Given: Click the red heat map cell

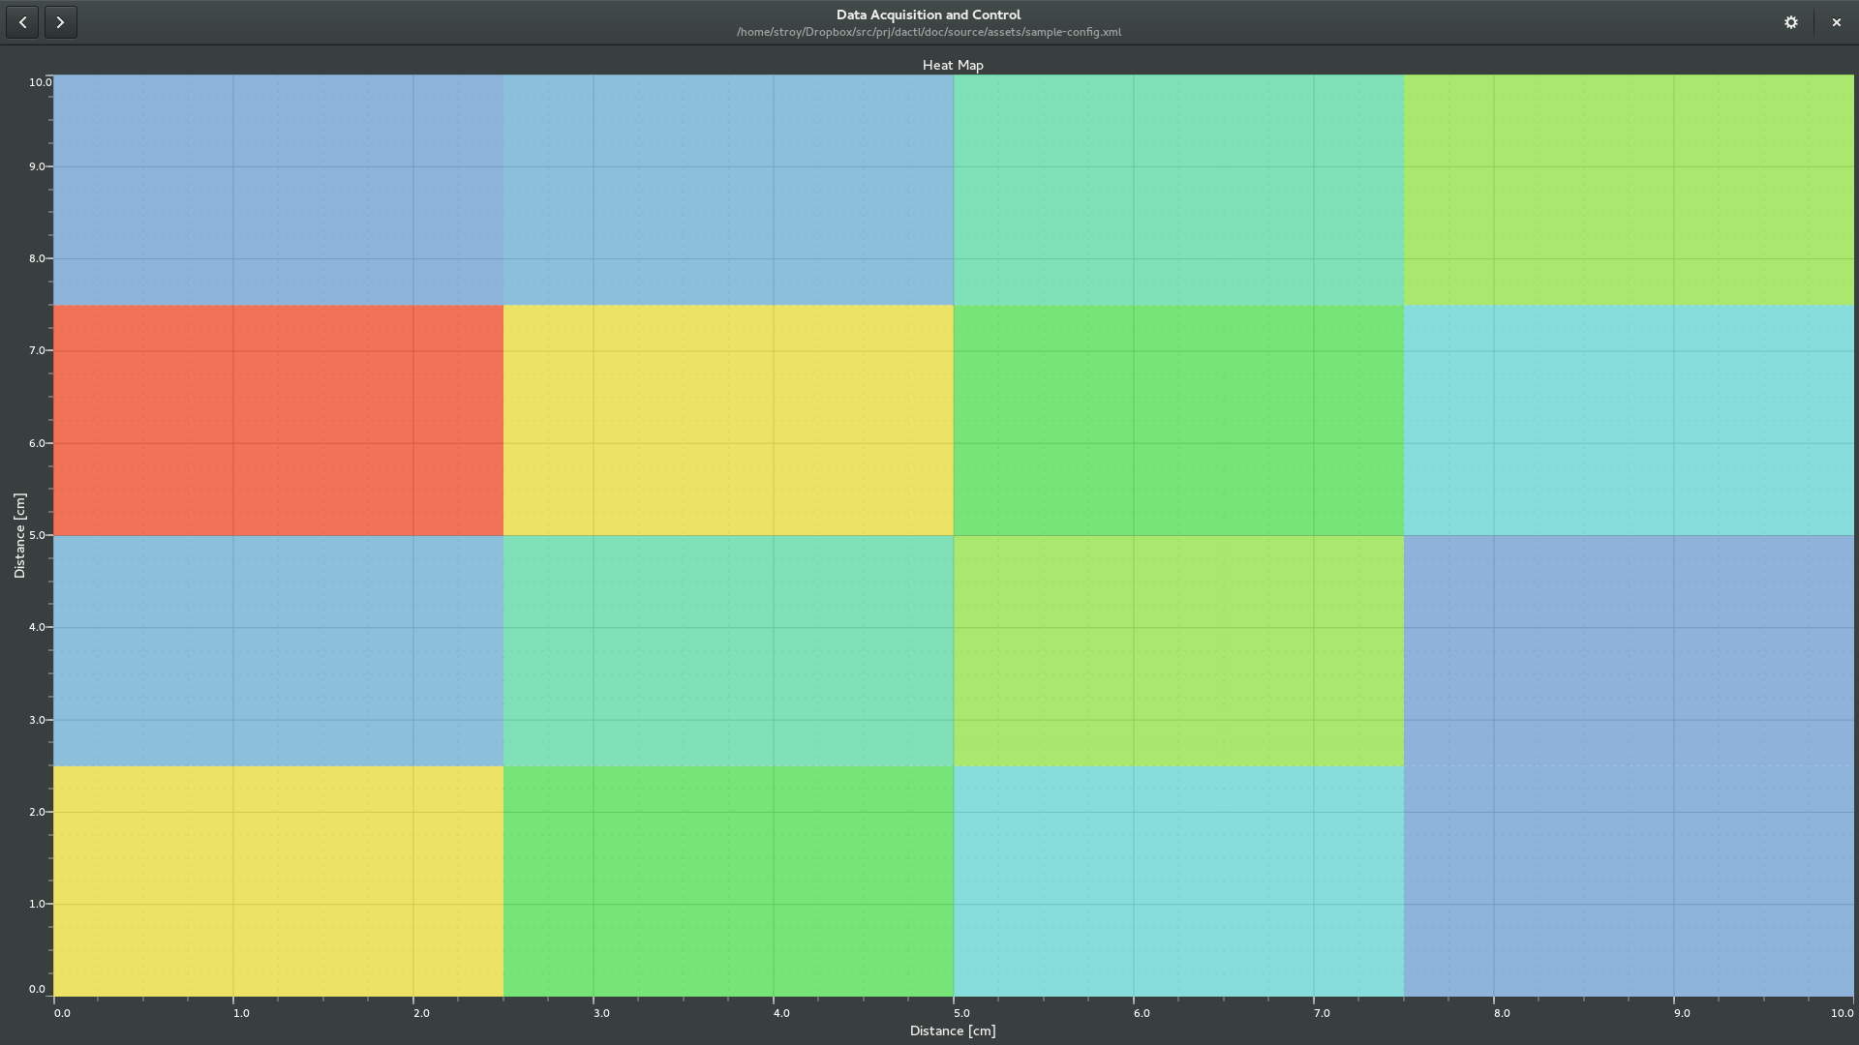Looking at the screenshot, I should (x=278, y=421).
